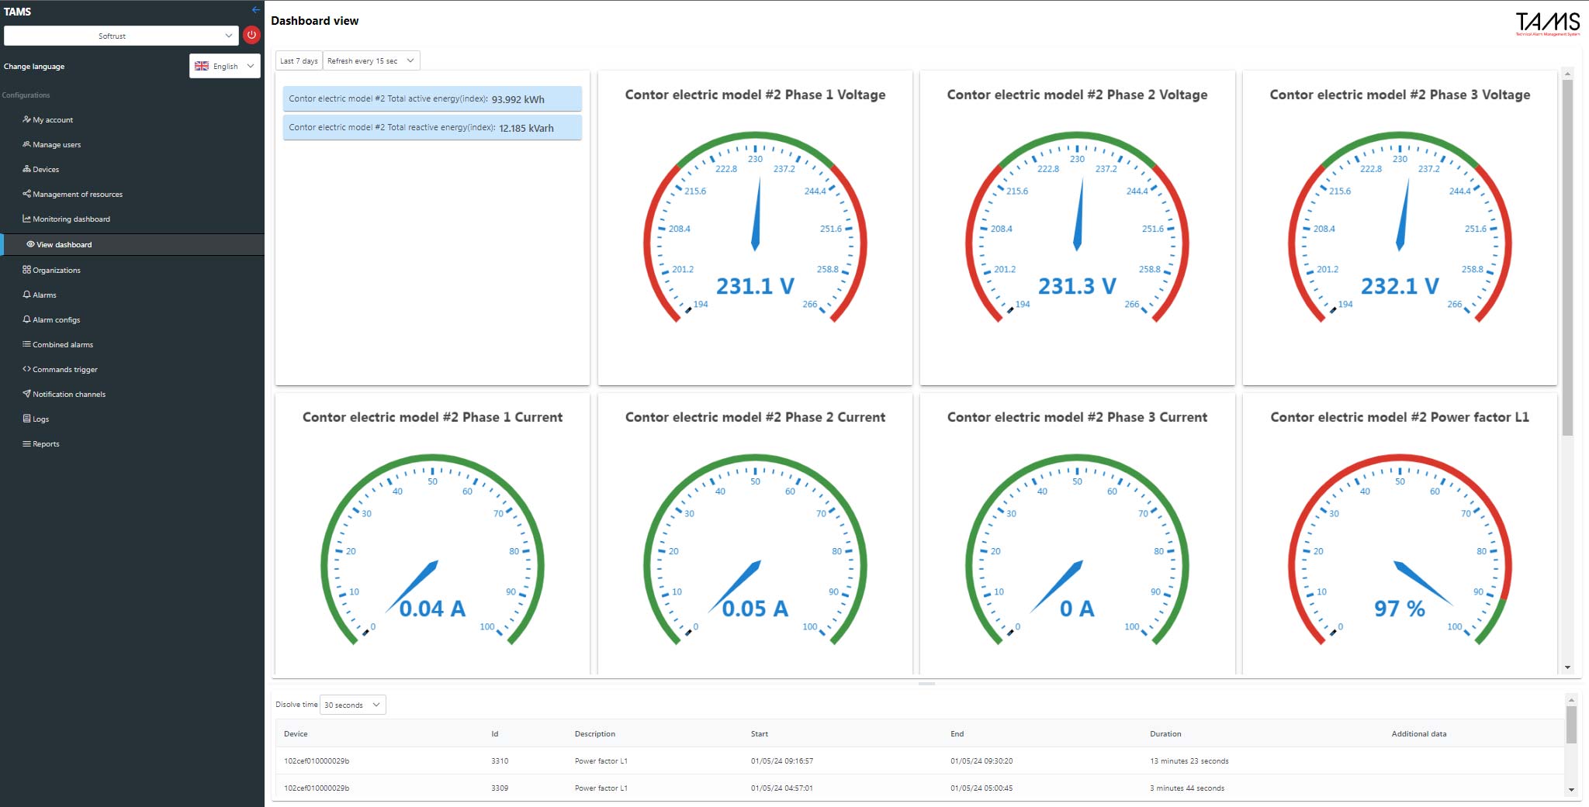The image size is (1589, 807).
Task: Click the Duration column header
Action: pos(1165,733)
